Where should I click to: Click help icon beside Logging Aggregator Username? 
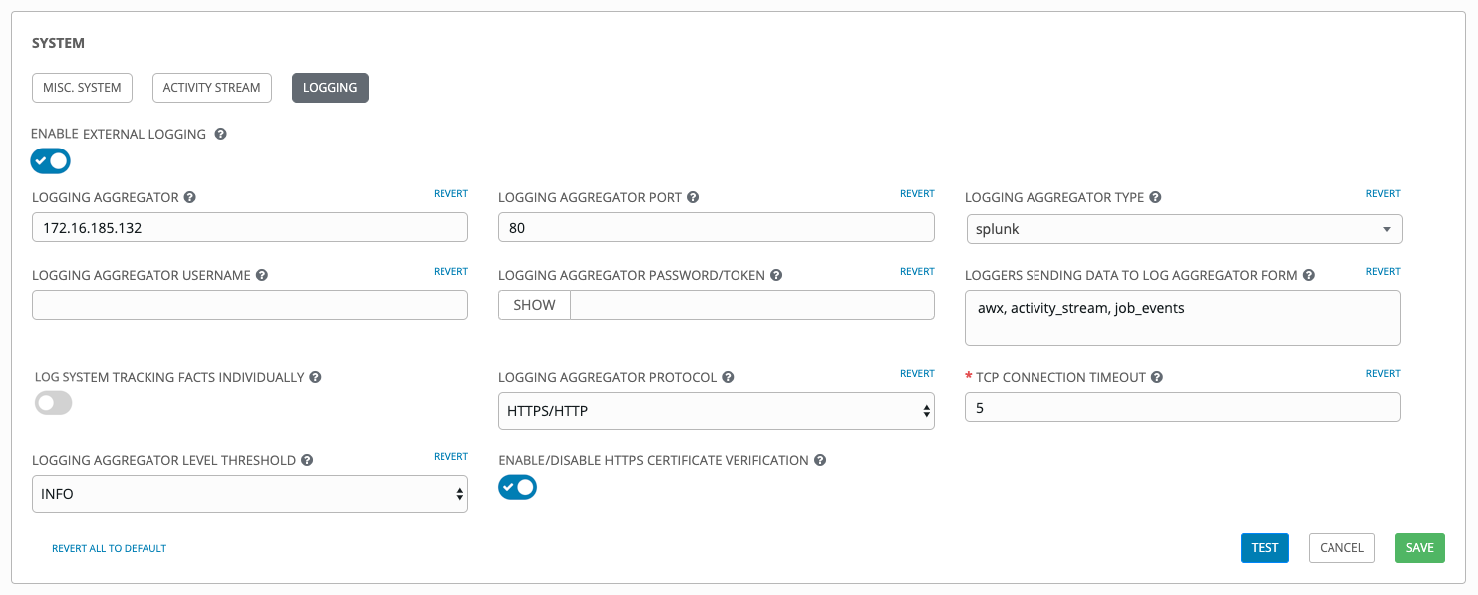(261, 275)
